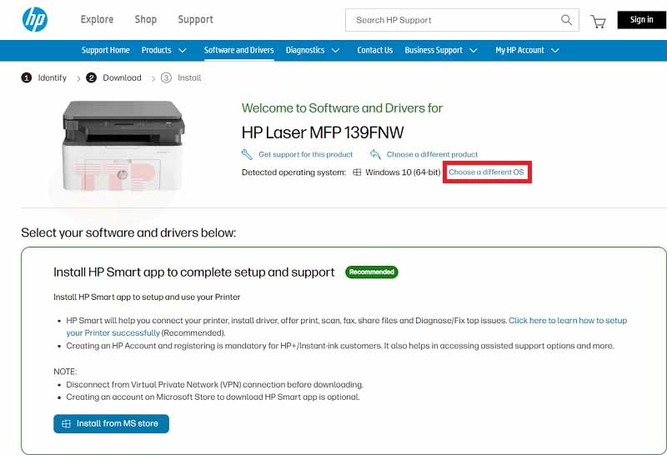667x455 pixels.
Task: Select the Software and Drivers tab
Action: pos(238,50)
